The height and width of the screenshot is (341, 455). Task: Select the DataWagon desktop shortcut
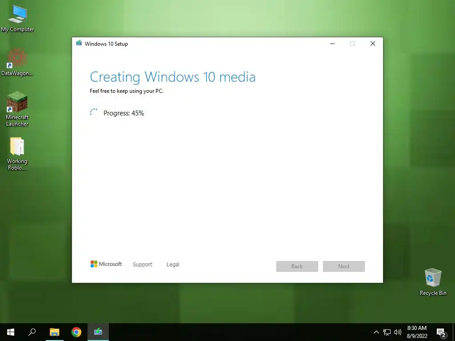17,62
